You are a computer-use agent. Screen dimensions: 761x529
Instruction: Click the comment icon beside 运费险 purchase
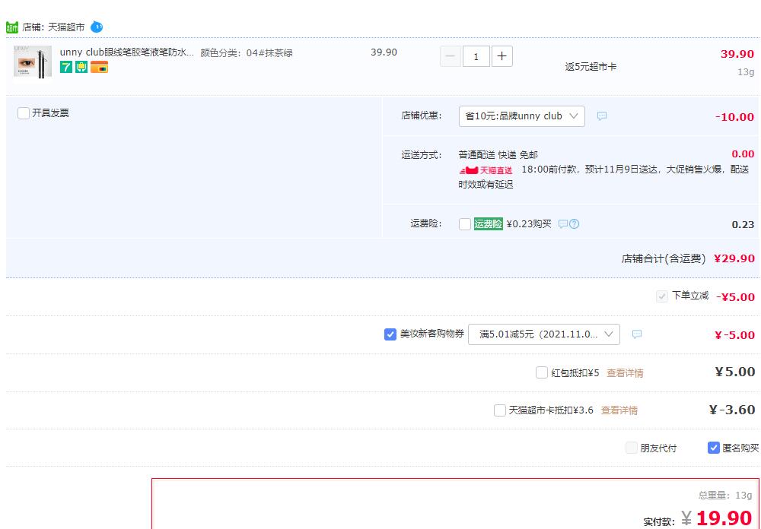pyautogui.click(x=563, y=224)
